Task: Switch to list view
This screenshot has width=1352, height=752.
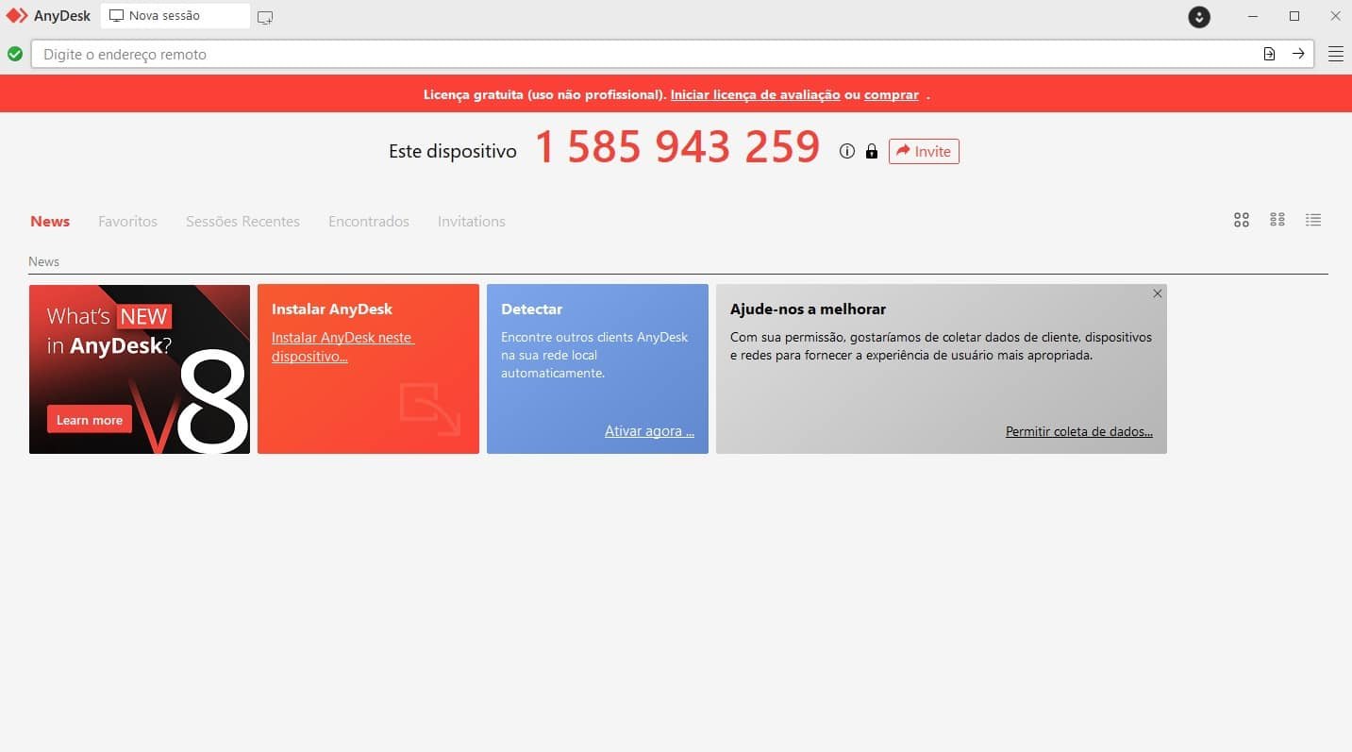Action: coord(1313,220)
